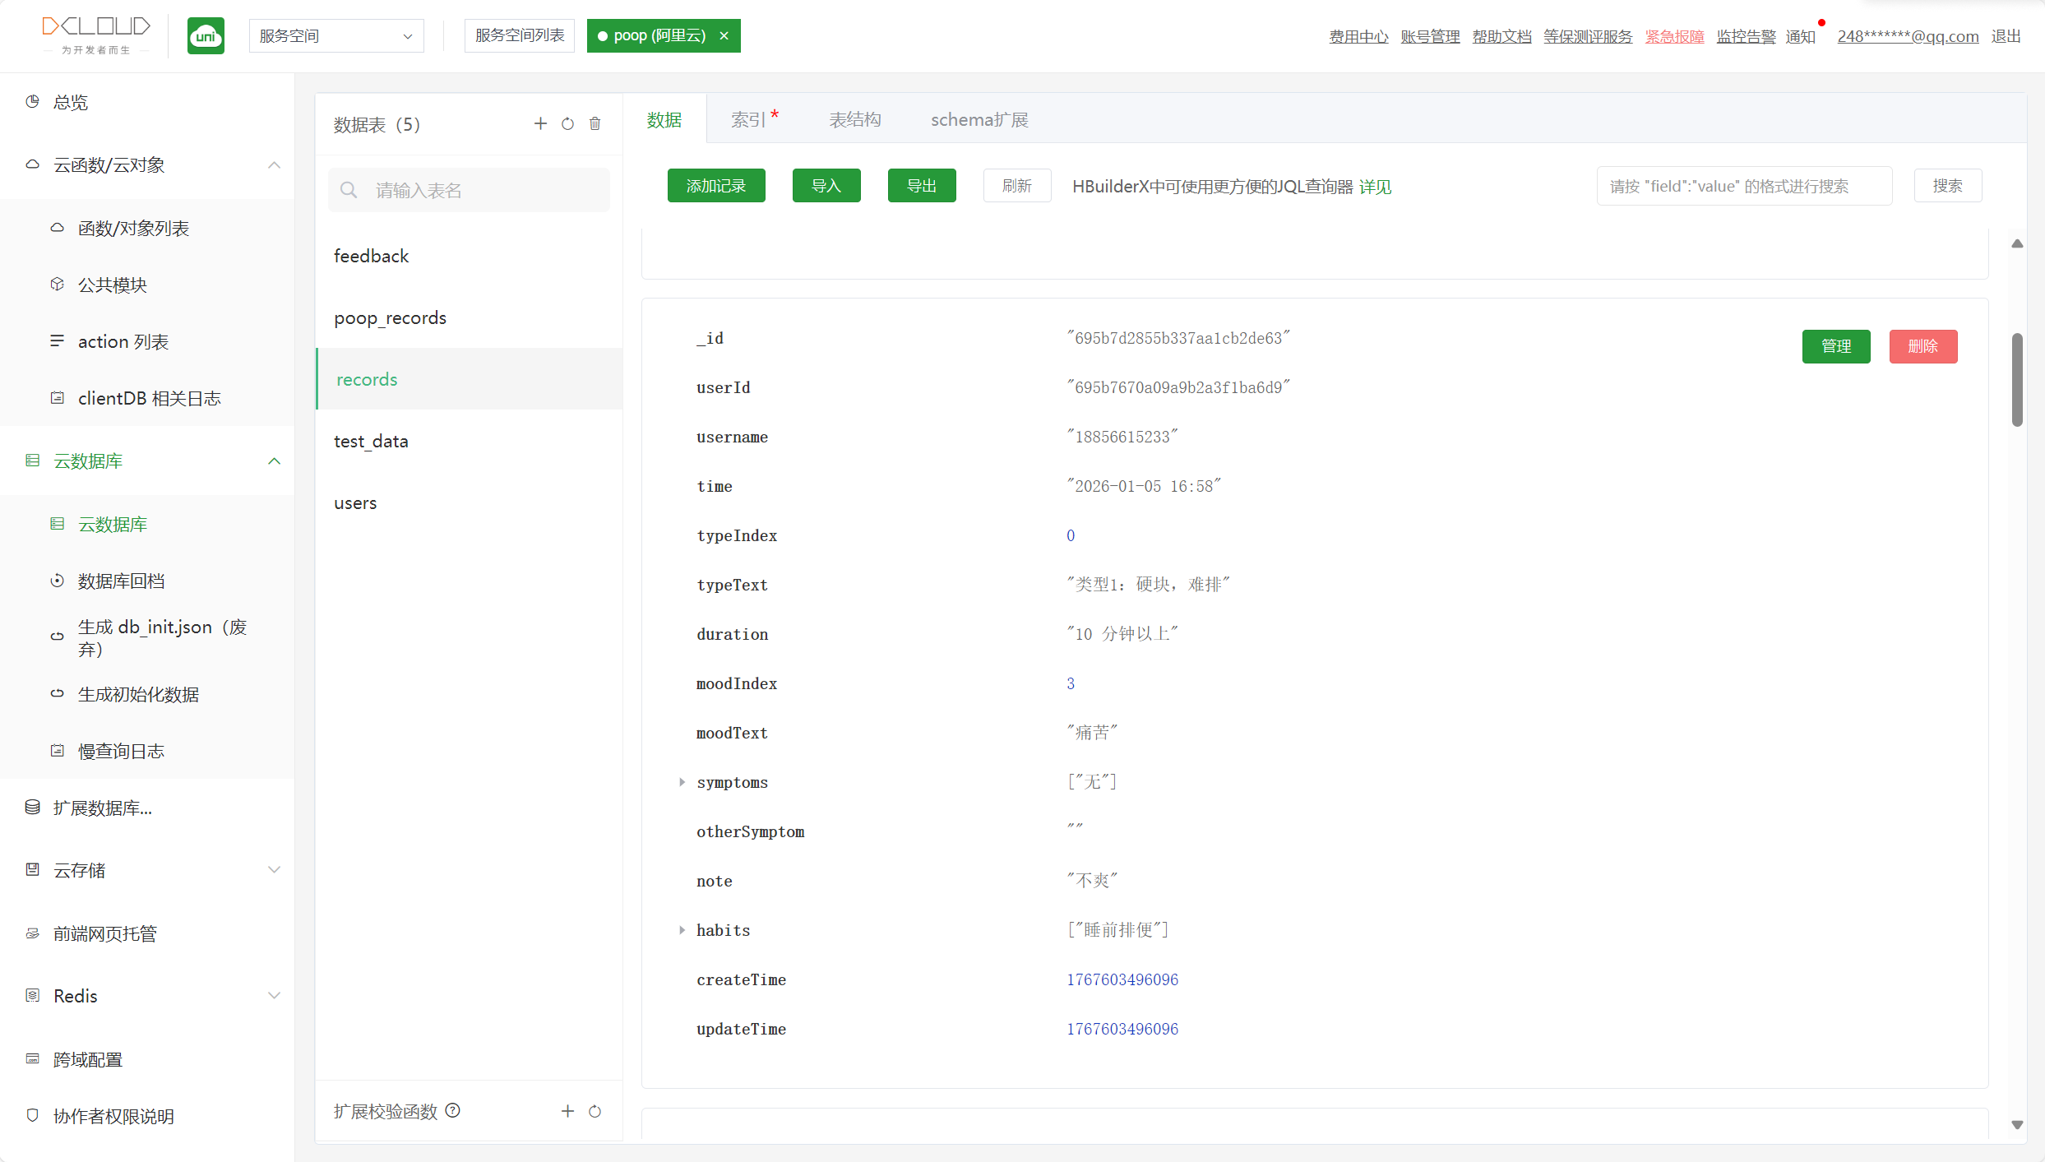This screenshot has width=2045, height=1162.
Task: Open the 服务空间 dropdown selector
Action: tap(336, 36)
